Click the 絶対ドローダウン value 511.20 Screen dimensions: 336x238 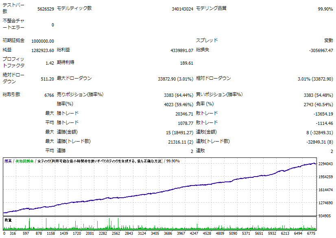(x=48, y=79)
